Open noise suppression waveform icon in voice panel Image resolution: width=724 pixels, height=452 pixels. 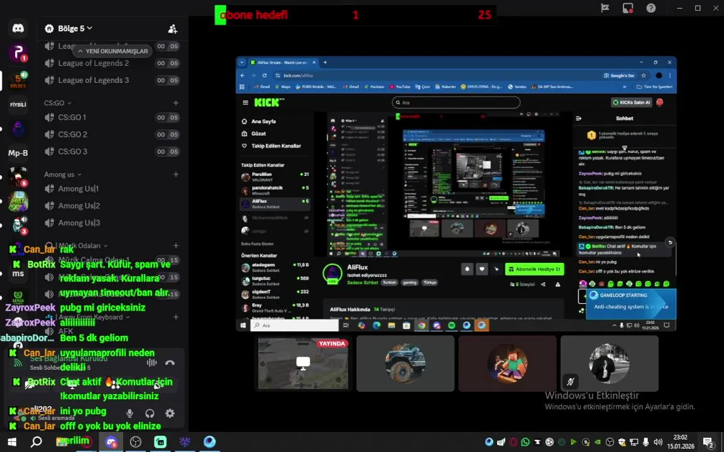coord(151,363)
